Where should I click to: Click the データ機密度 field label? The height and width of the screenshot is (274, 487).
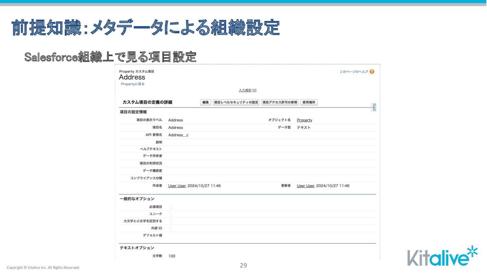point(152,171)
